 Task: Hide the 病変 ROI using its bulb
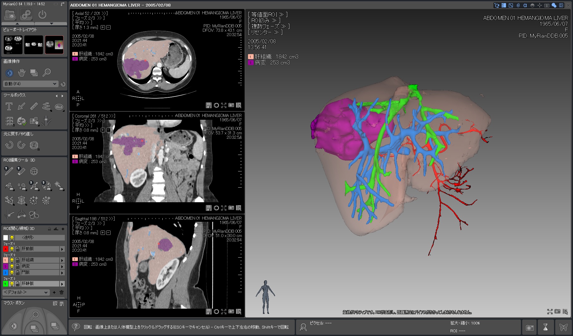coord(12,267)
